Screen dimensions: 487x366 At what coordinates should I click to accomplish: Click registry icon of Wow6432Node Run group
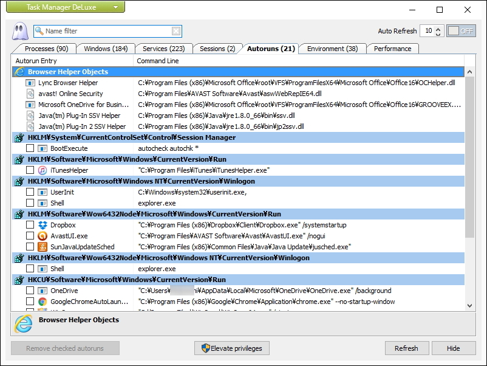tap(19, 214)
